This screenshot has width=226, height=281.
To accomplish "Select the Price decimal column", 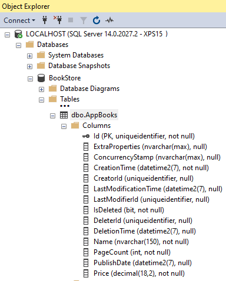I will click(139, 273).
